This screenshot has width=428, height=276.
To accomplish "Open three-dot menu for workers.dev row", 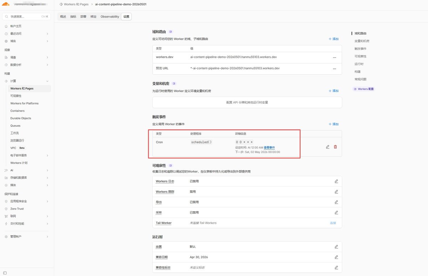I will click(334, 57).
